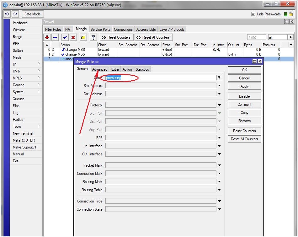Click the red plus add rule icon
The width and height of the screenshot is (298, 237).
click(47, 37)
